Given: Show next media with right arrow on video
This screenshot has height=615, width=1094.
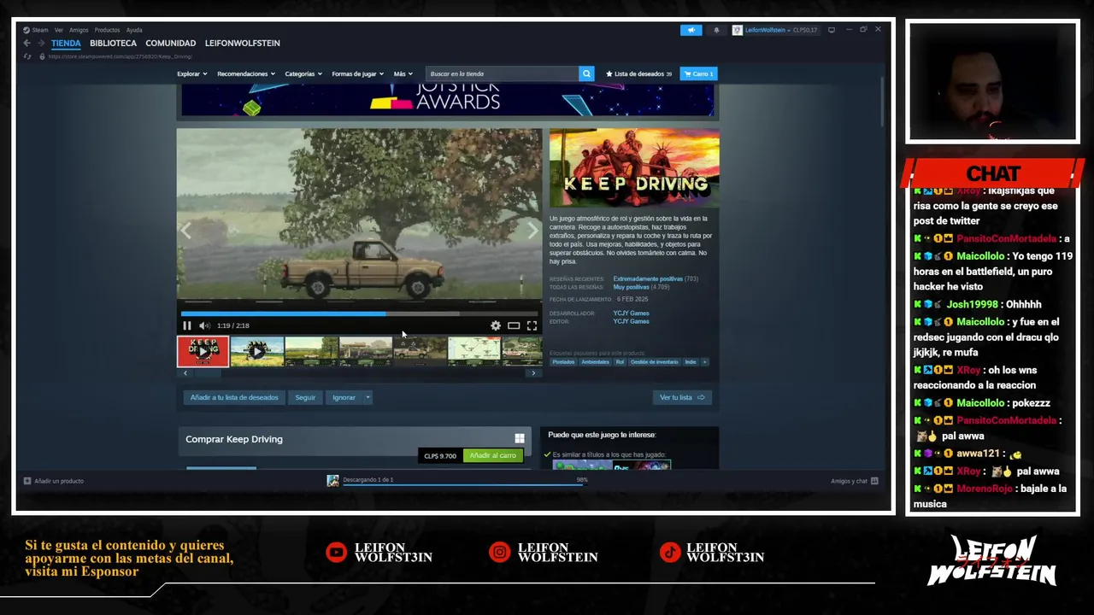Looking at the screenshot, I should pos(532,230).
